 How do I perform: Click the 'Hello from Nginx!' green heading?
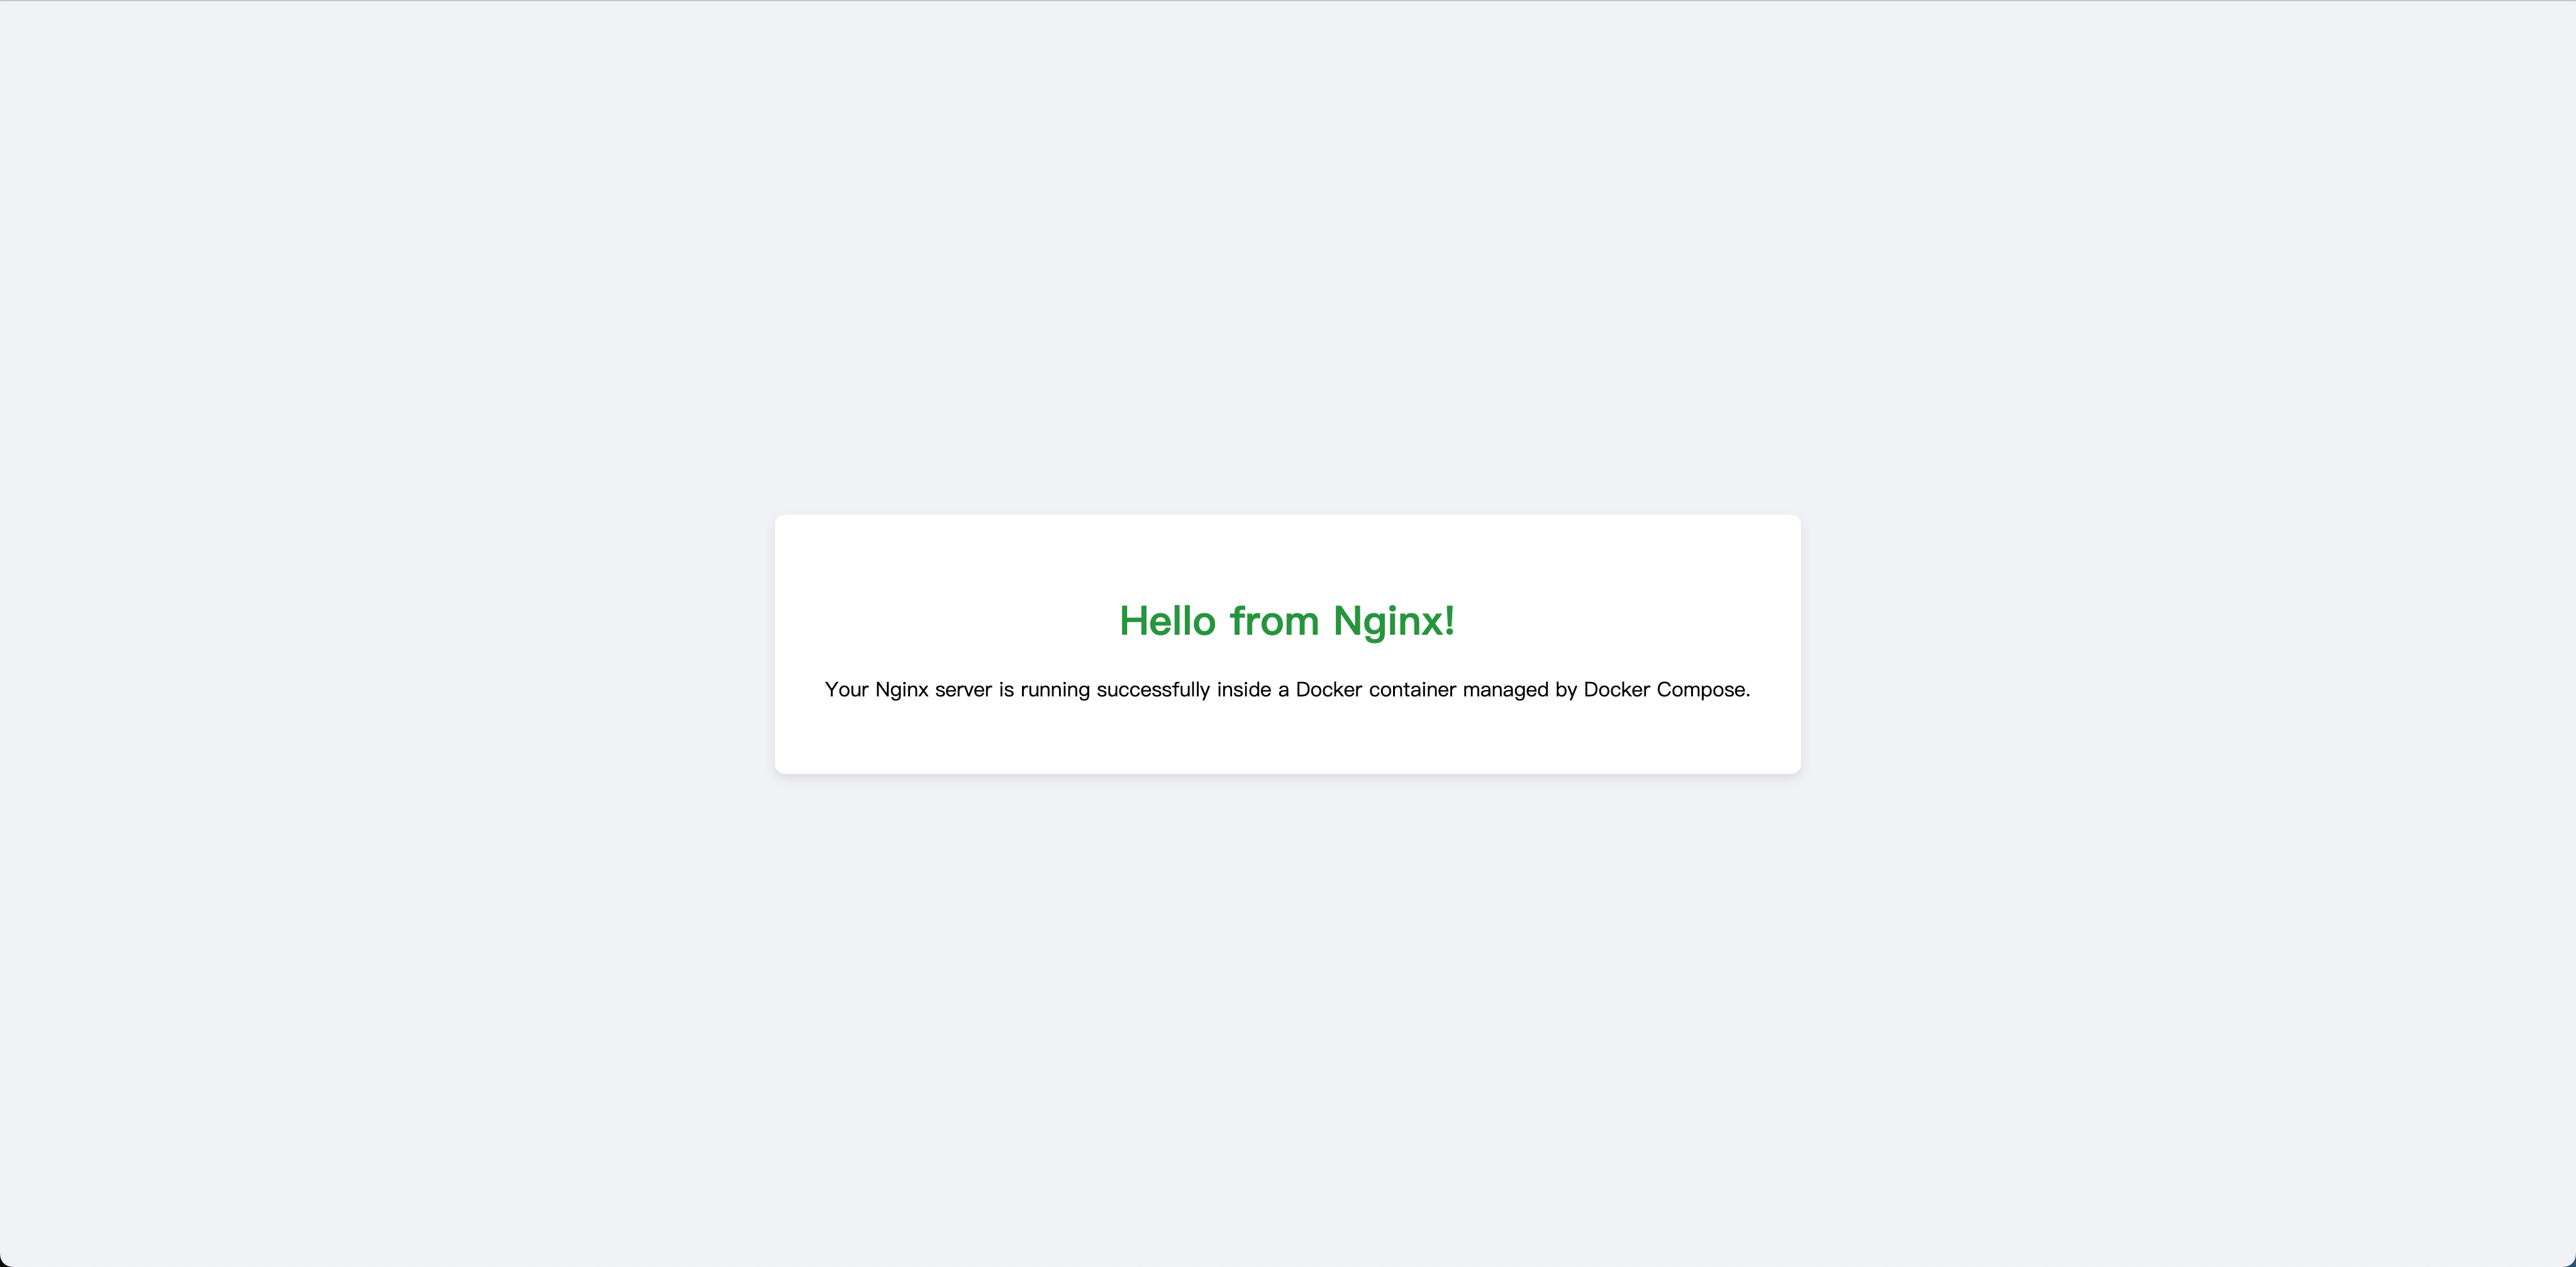(1287, 621)
